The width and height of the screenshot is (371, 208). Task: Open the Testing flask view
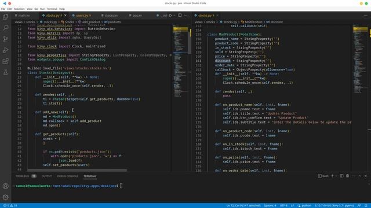5,72
